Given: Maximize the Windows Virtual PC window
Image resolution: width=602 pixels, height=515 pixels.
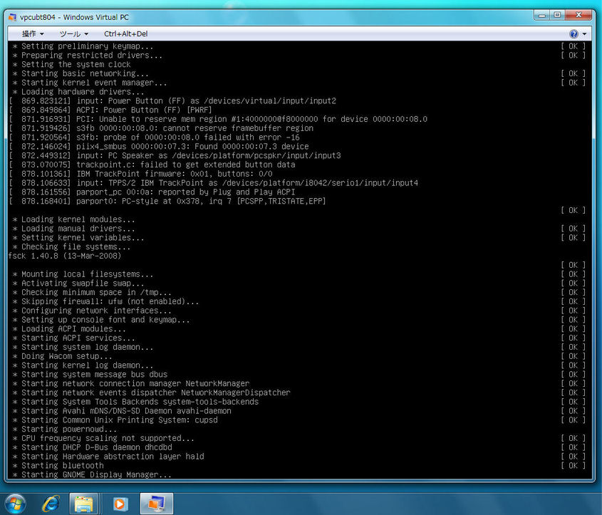Looking at the screenshot, I should click(x=557, y=15).
